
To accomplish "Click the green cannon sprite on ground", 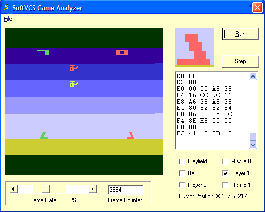I will [44, 135].
